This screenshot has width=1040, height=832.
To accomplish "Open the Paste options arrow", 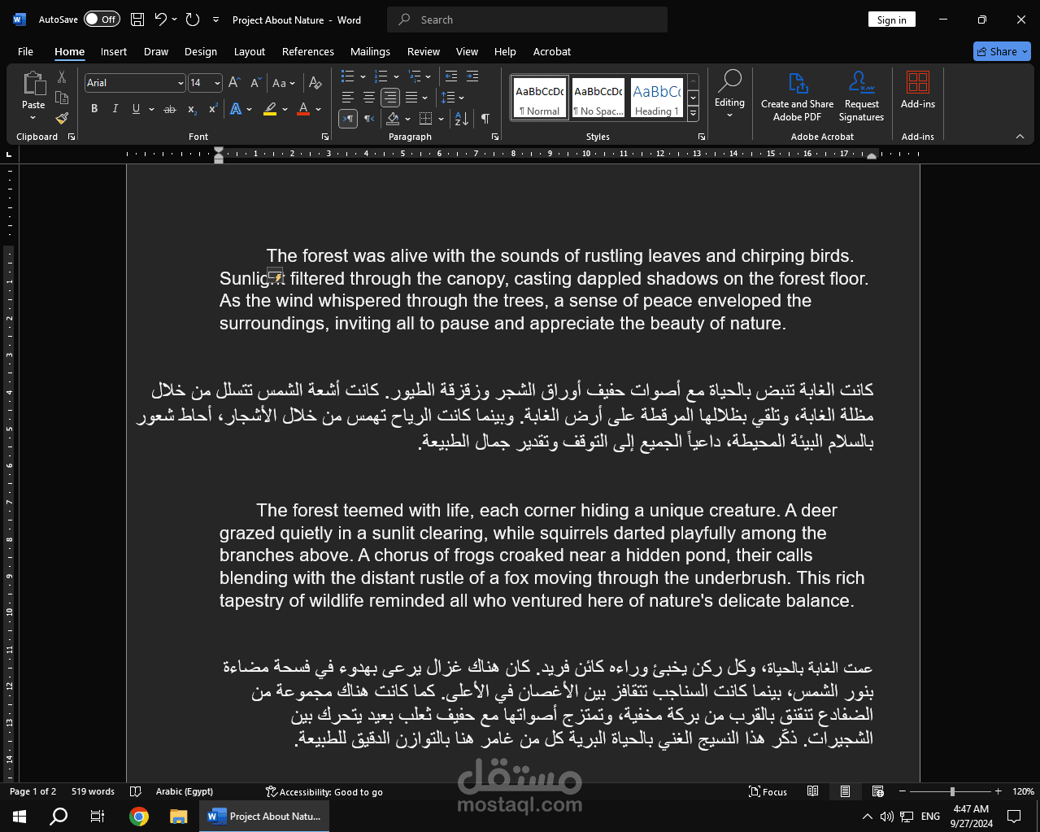I will coord(33,119).
